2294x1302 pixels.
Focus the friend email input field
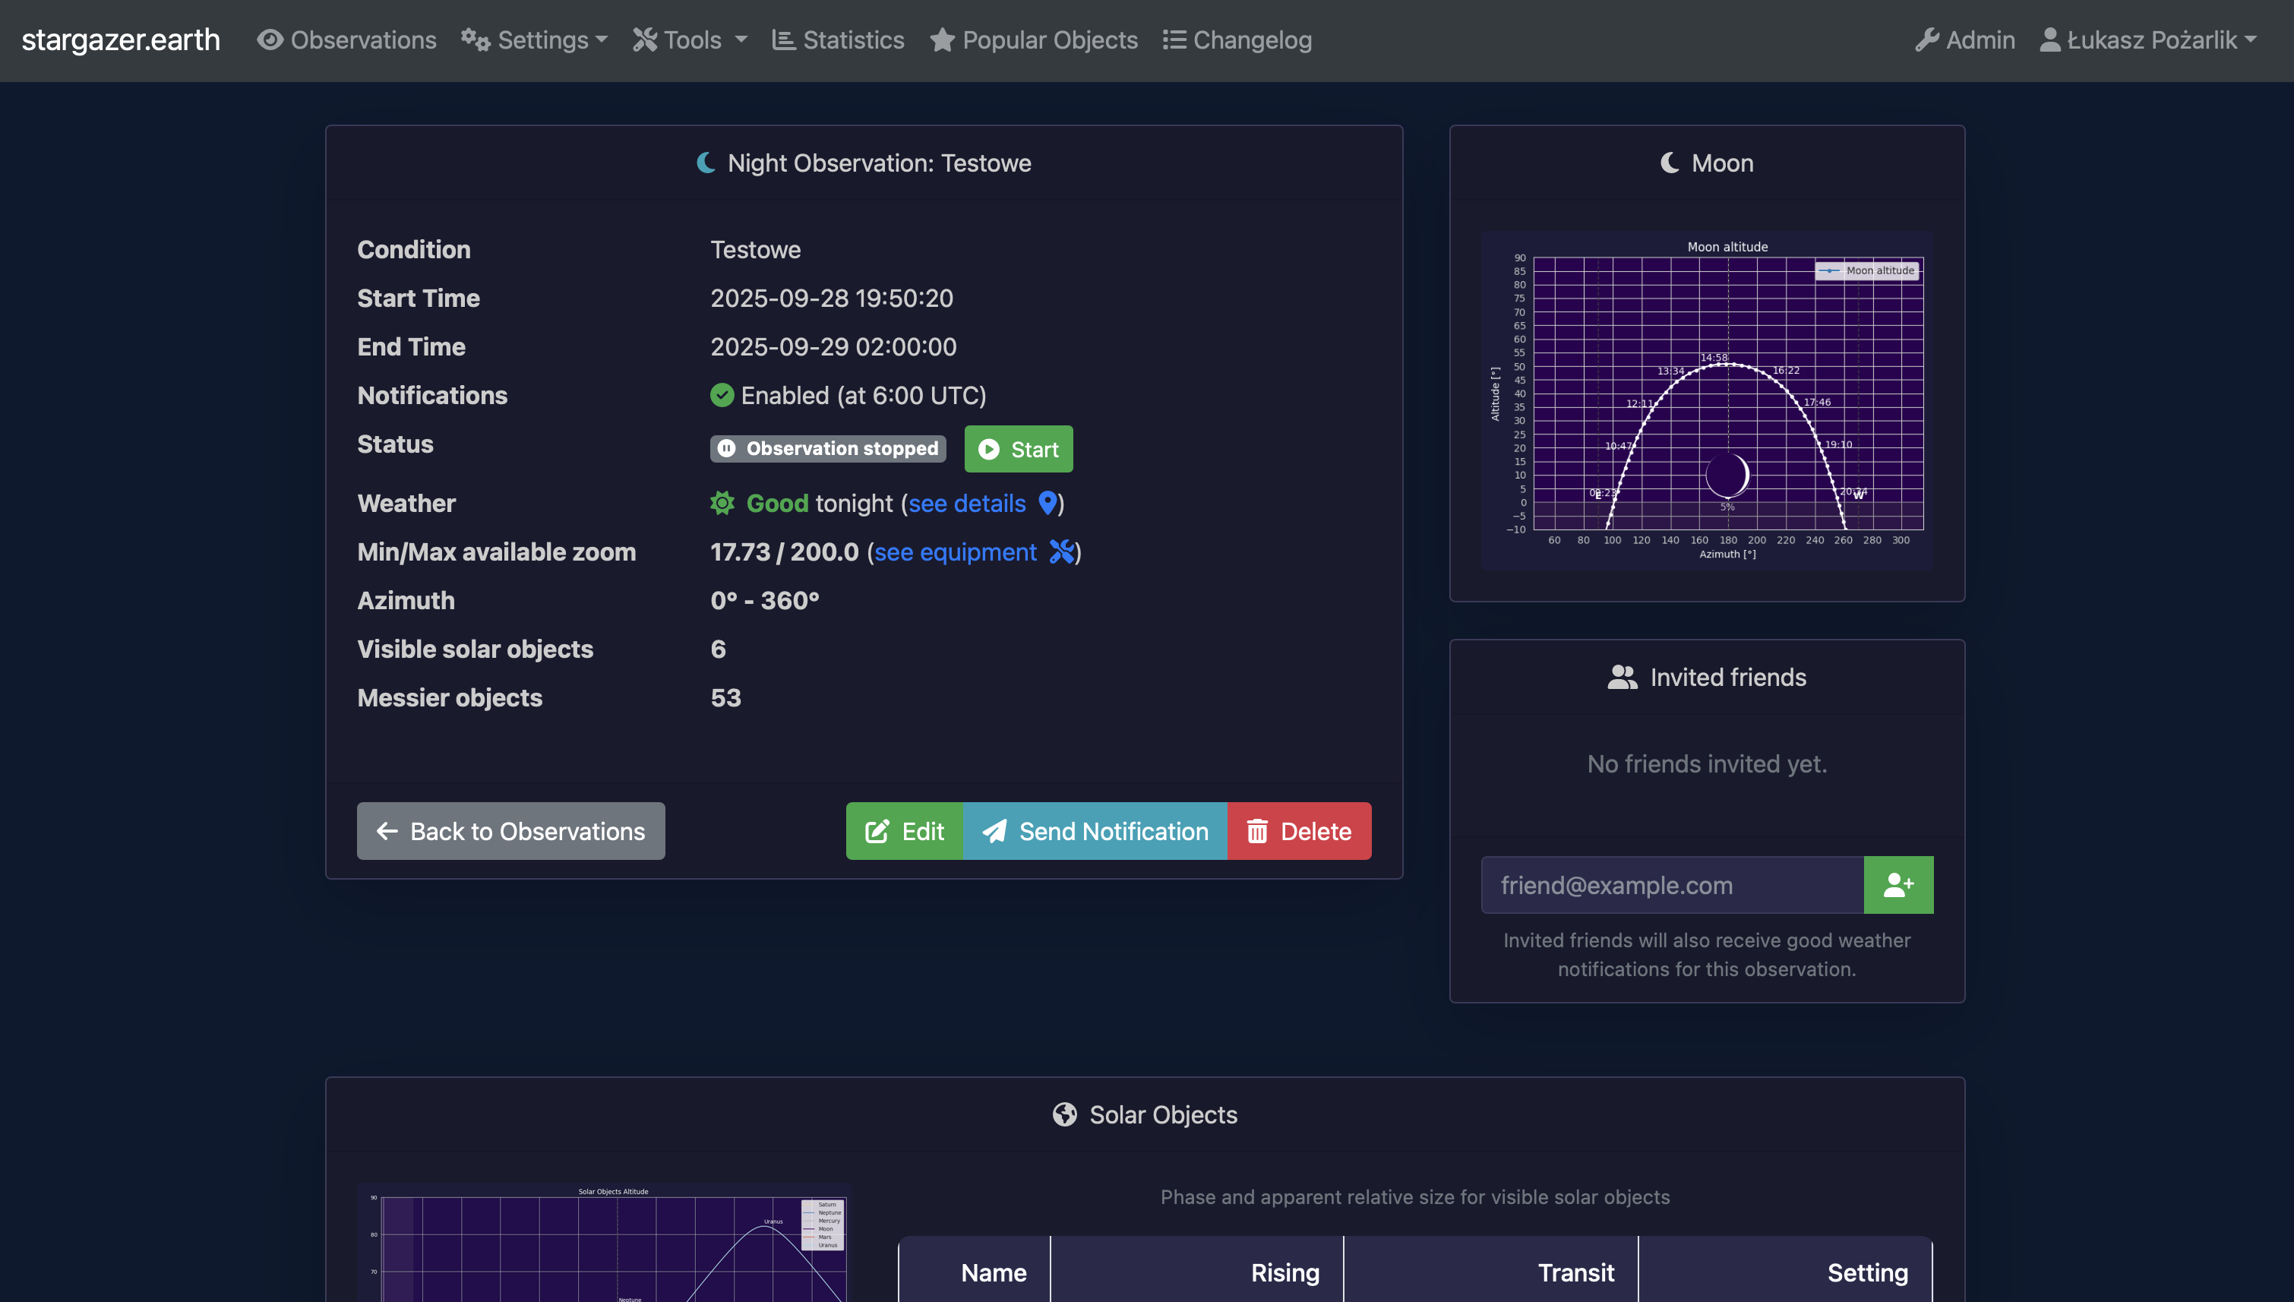[1672, 885]
